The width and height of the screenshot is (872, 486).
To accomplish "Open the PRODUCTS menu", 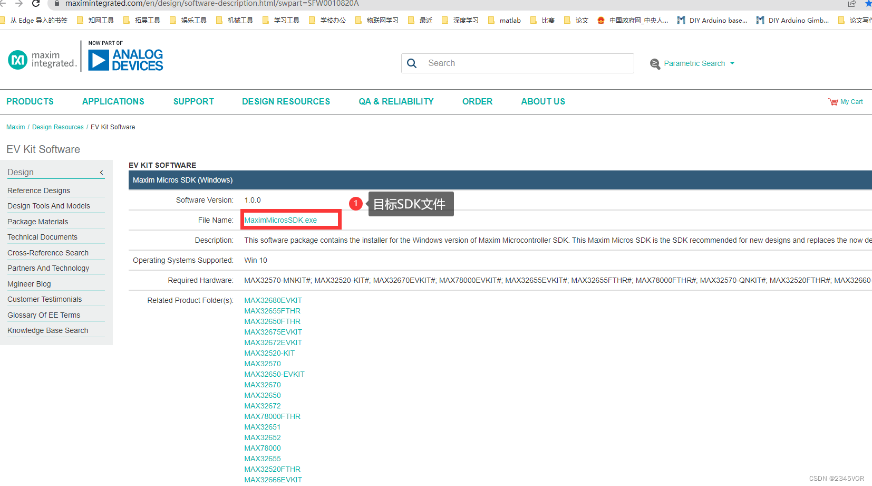I will tap(30, 101).
